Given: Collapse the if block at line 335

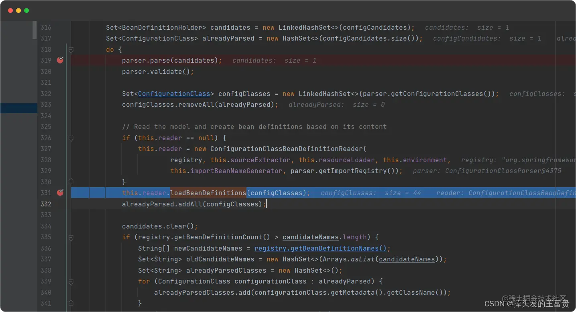Looking at the screenshot, I should click(71, 237).
